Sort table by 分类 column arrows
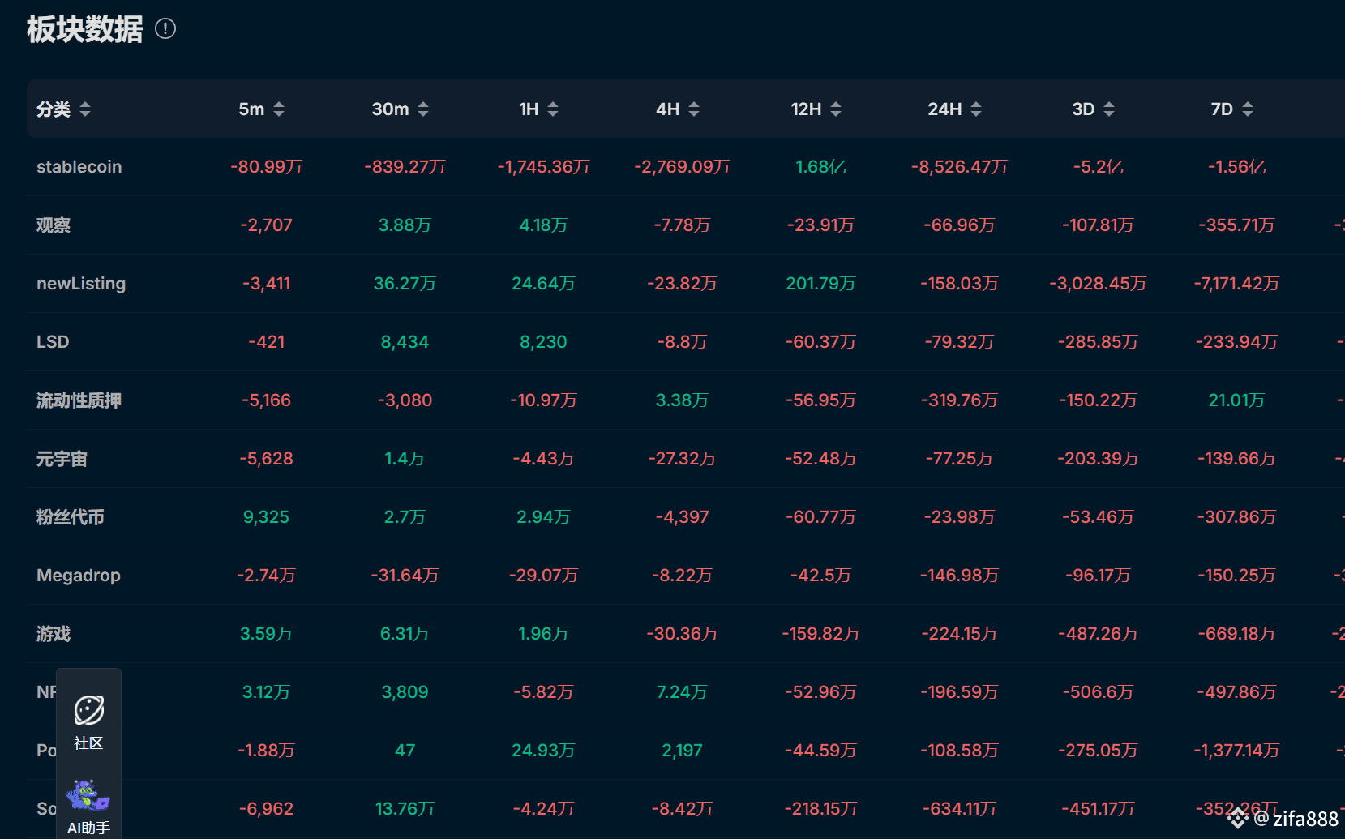The height and width of the screenshot is (839, 1345). click(x=85, y=109)
